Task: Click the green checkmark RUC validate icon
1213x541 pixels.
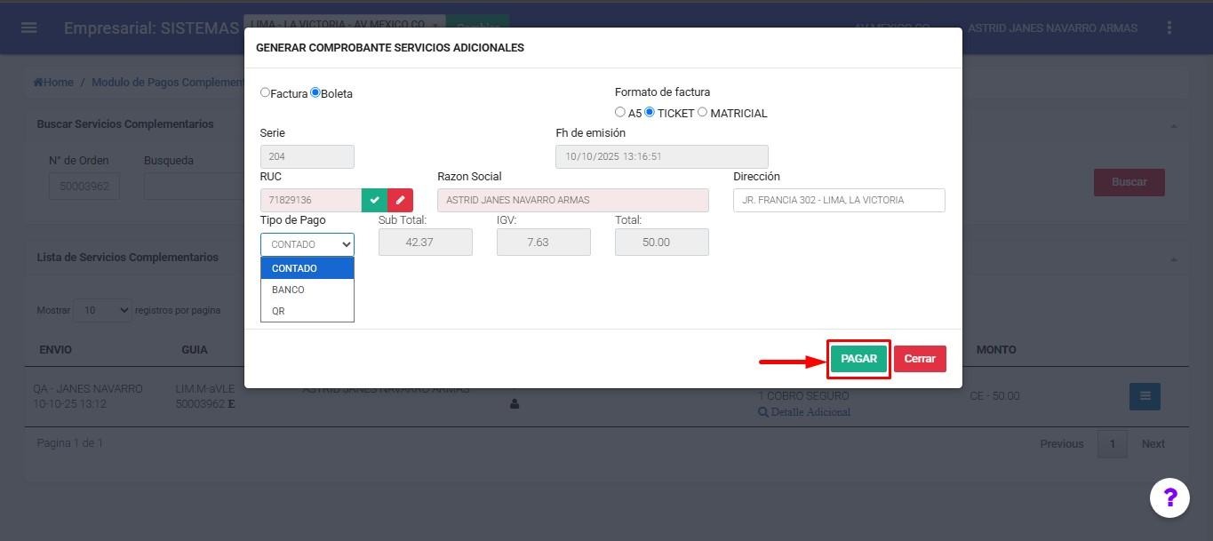Action: pos(374,200)
